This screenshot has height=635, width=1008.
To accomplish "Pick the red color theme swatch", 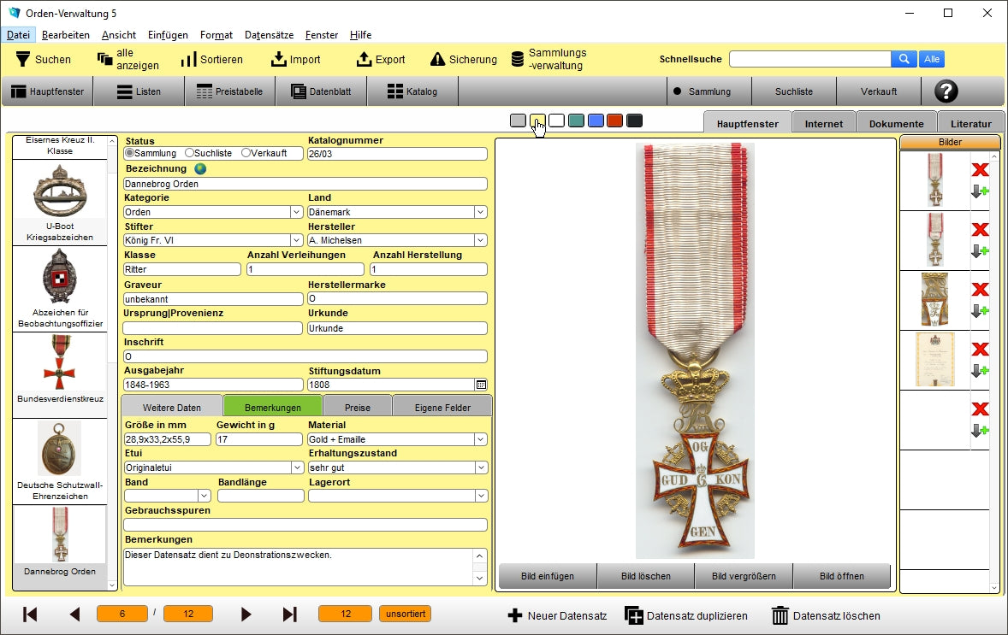I will 614,121.
